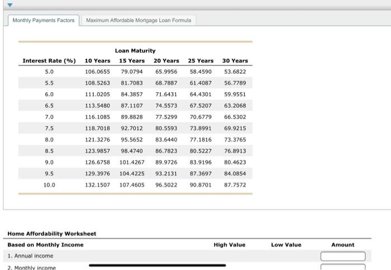Click the 8.0 interest rate row label
This screenshot has height=270, width=391.
click(49, 140)
